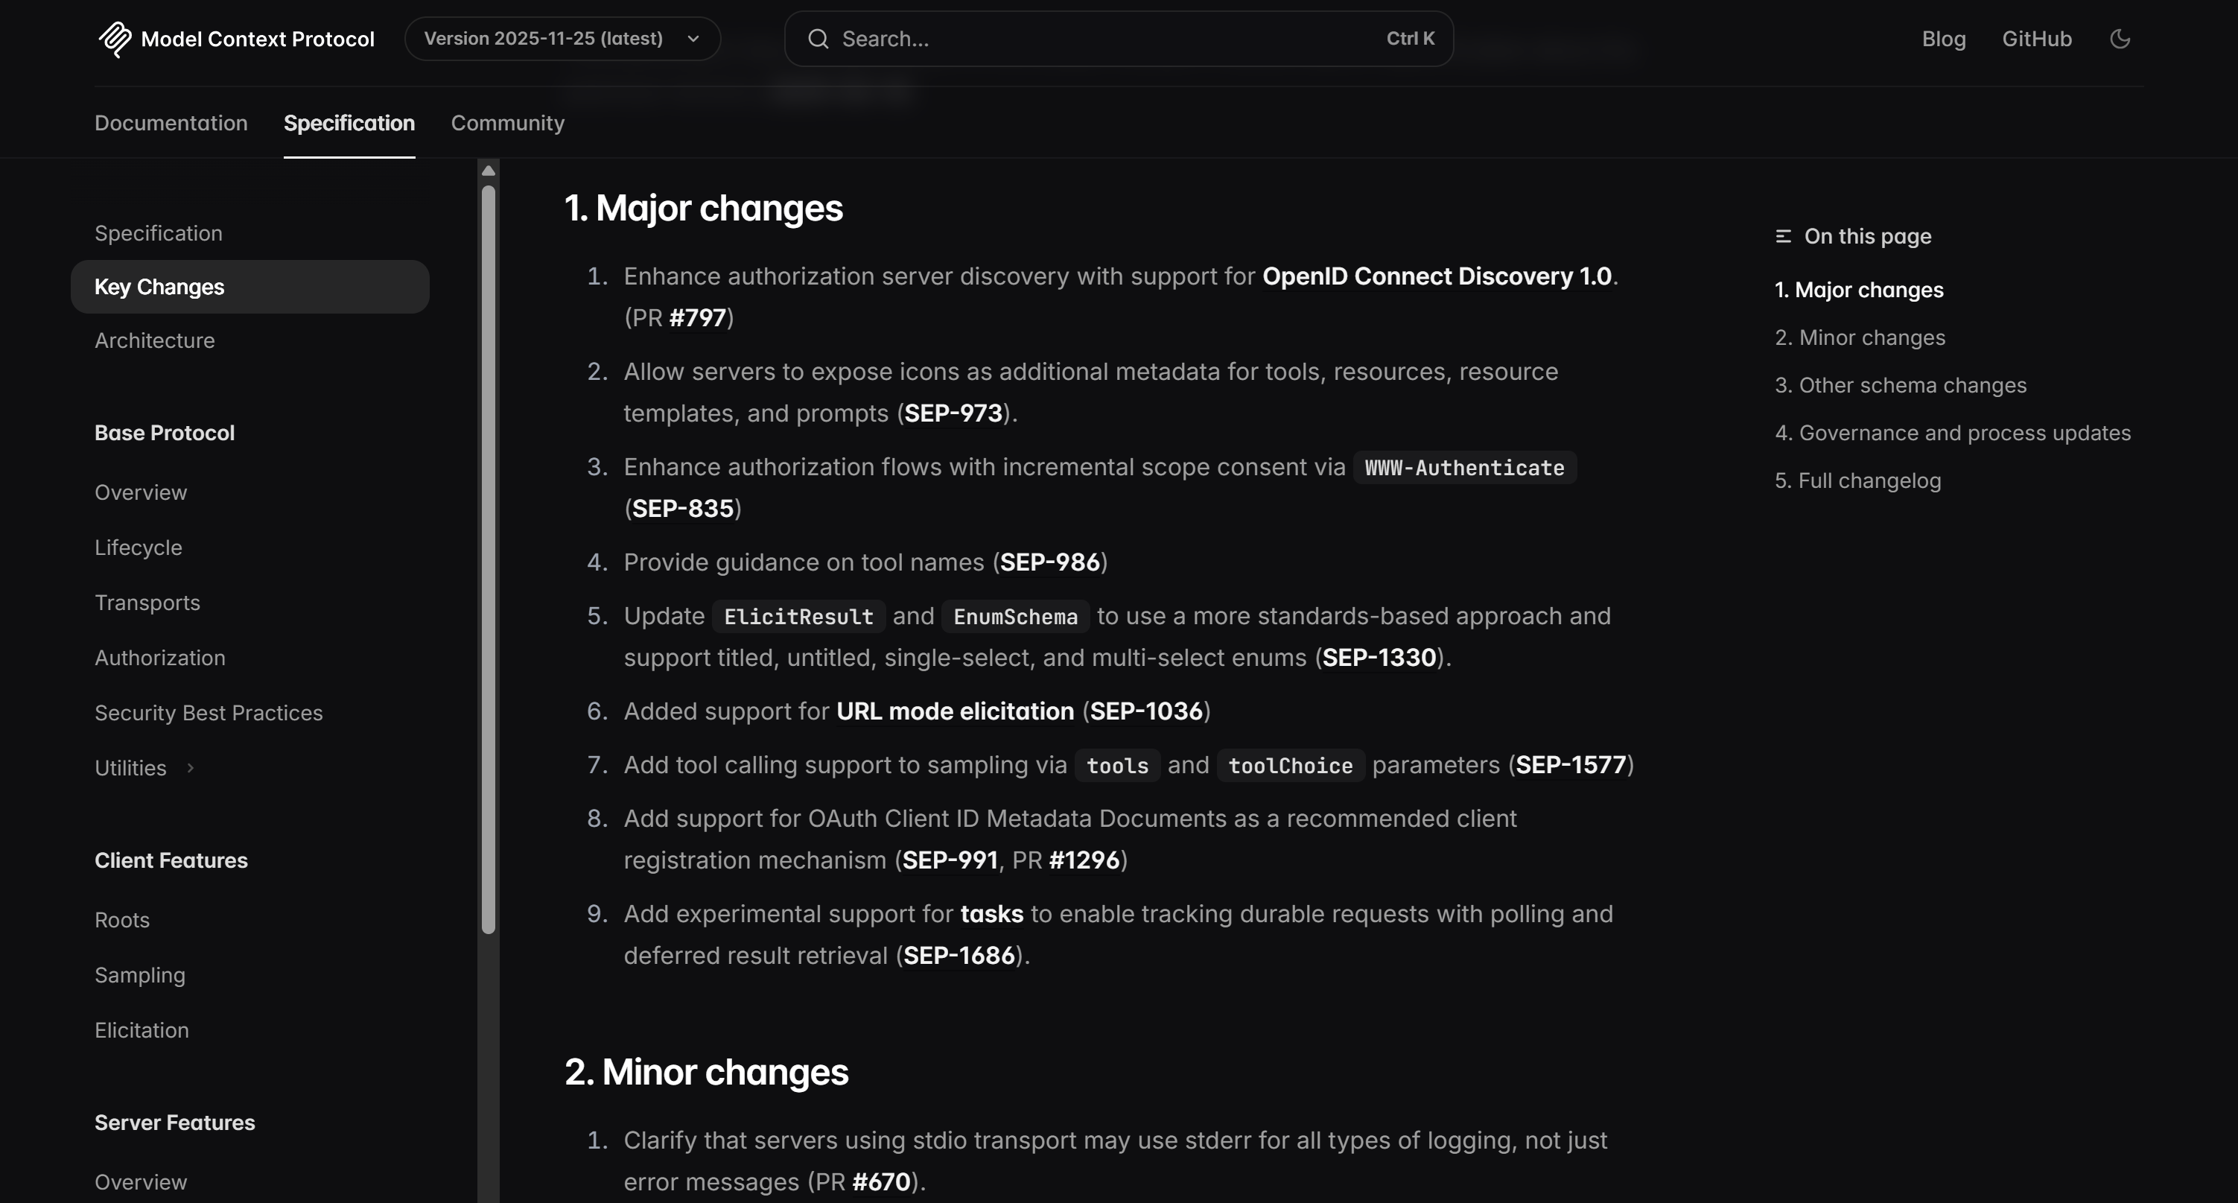This screenshot has height=1203, width=2238.
Task: Open the "5. Full changelog" section
Action: [x=1857, y=480]
